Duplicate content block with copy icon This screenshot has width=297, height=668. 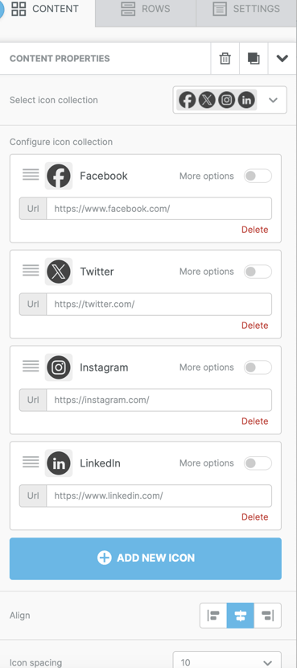coord(254,58)
